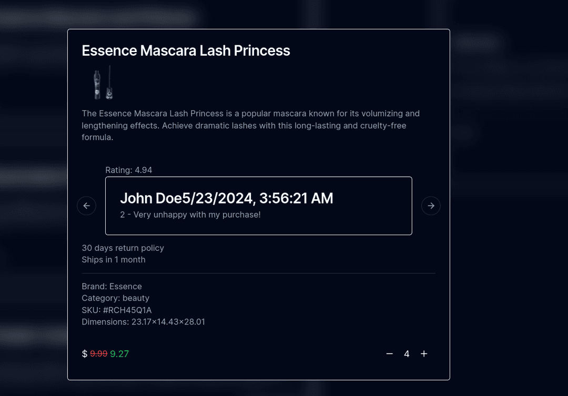Go to the next review with right arrow

click(x=431, y=206)
